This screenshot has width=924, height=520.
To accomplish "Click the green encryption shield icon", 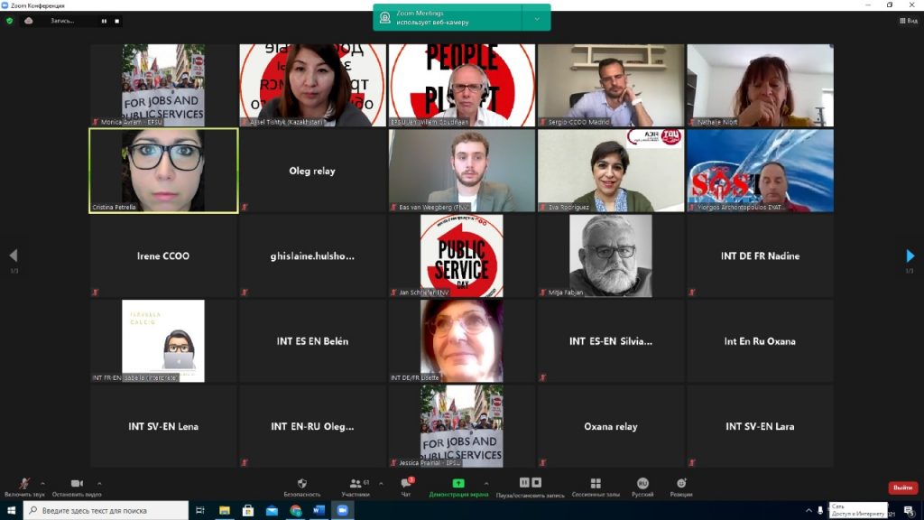I will click(x=10, y=21).
